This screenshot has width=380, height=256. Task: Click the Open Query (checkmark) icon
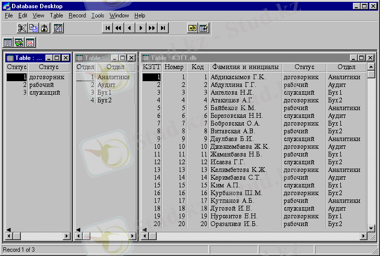19,43
